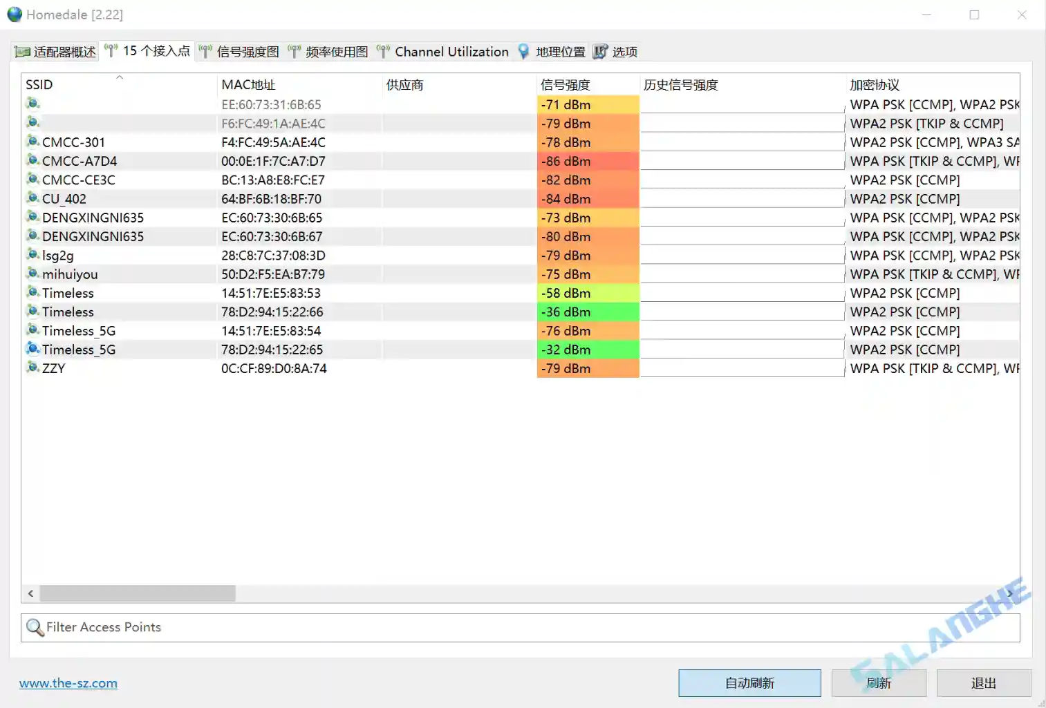Image resolution: width=1046 pixels, height=708 pixels.
Task: Switch to the 信号强度图 tab
Action: tap(249, 51)
